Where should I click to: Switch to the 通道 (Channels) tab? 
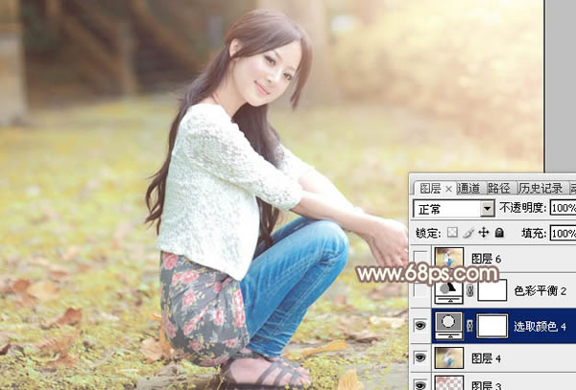[x=468, y=189]
